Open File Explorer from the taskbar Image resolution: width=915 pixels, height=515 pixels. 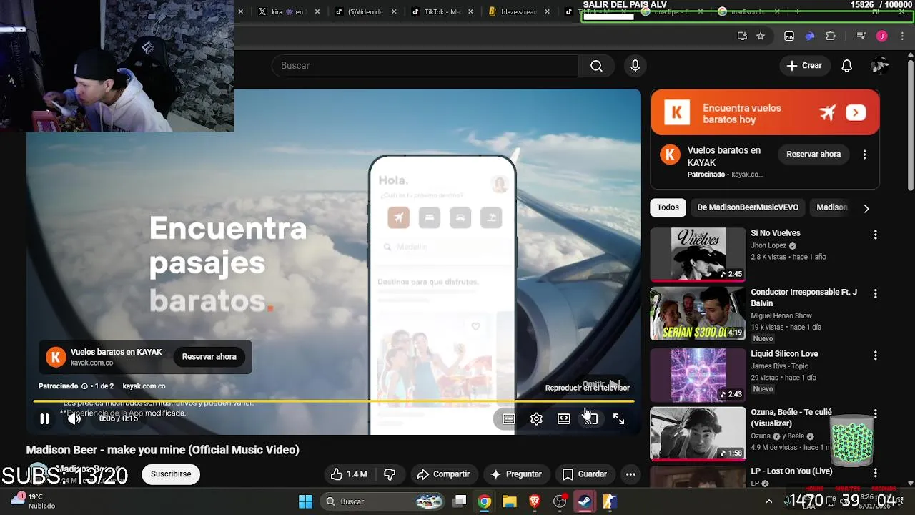pos(509,501)
